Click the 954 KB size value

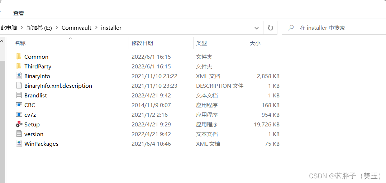[271, 115]
